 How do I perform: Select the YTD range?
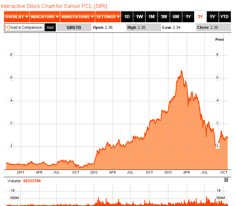(x=225, y=17)
